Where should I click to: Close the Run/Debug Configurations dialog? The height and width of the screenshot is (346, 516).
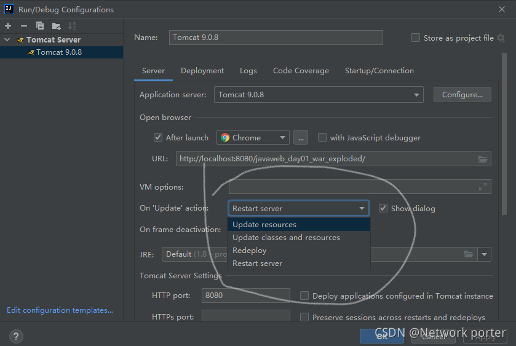(x=501, y=9)
